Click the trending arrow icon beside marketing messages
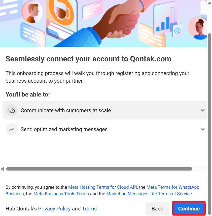 pos(12,129)
